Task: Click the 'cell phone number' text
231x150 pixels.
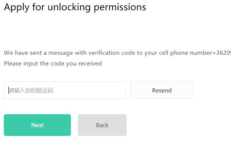Action: pyautogui.click(x=182, y=53)
